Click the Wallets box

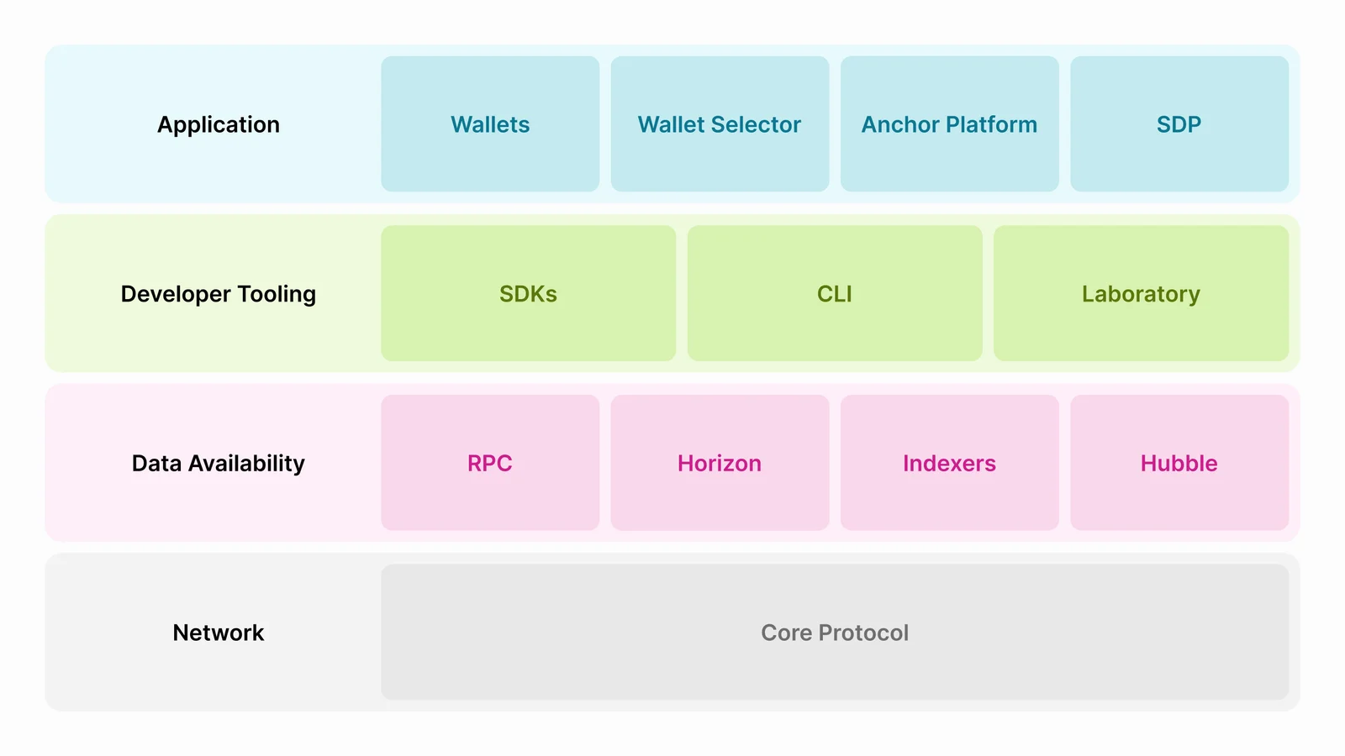click(490, 123)
